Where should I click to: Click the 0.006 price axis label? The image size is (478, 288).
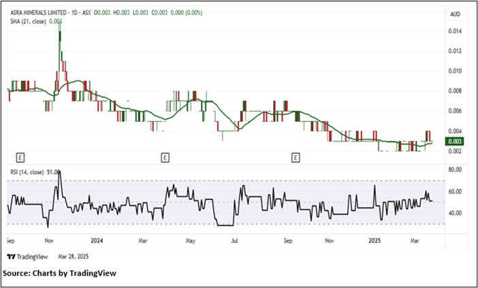click(455, 111)
